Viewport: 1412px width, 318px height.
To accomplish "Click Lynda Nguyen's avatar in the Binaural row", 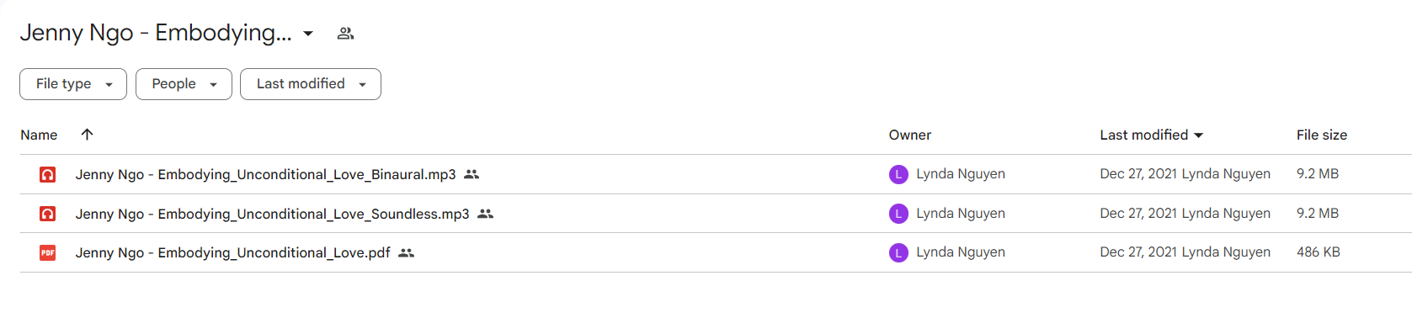I will pos(898,174).
